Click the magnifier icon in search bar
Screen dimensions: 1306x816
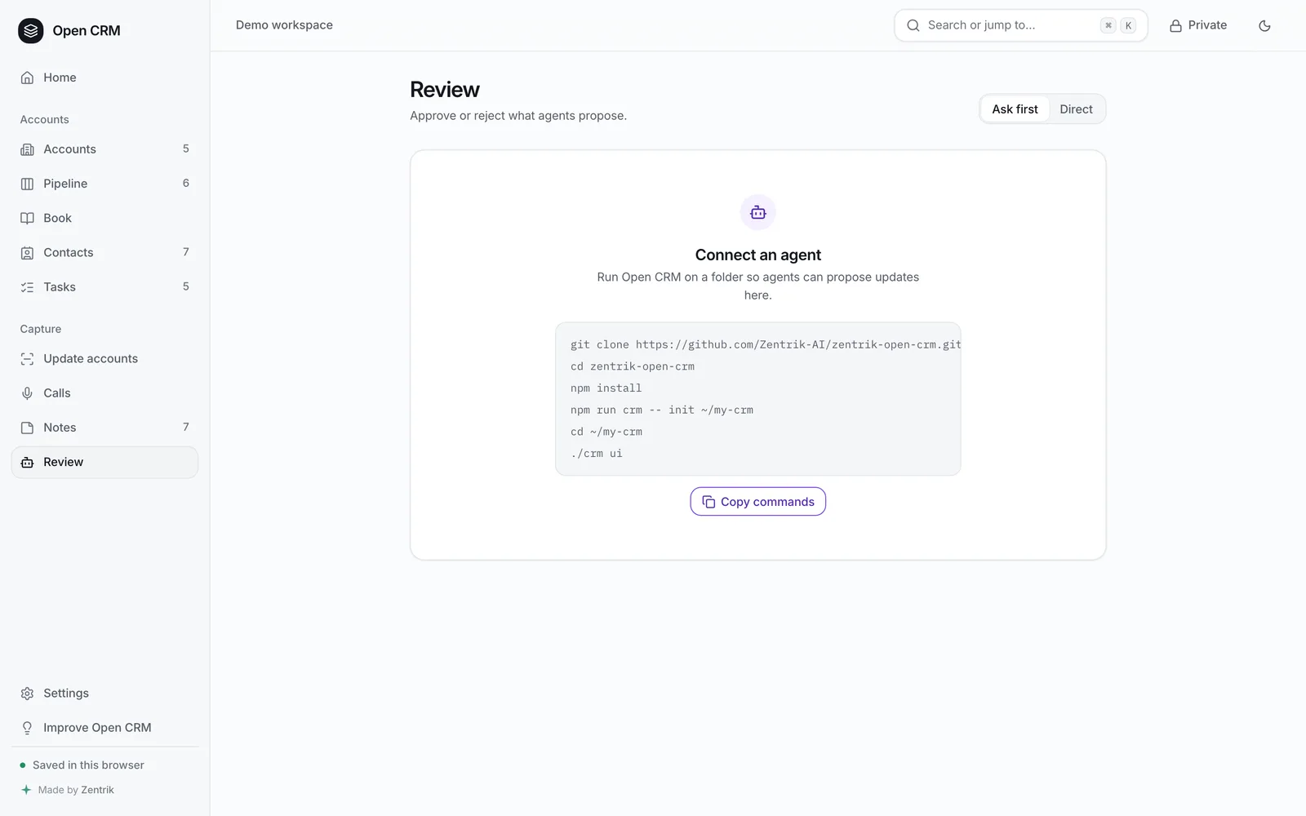[913, 25]
